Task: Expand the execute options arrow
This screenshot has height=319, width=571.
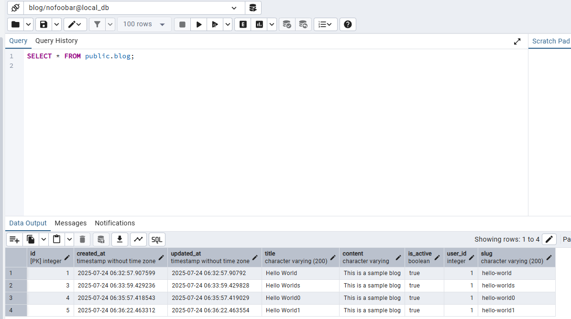Action: (228, 24)
